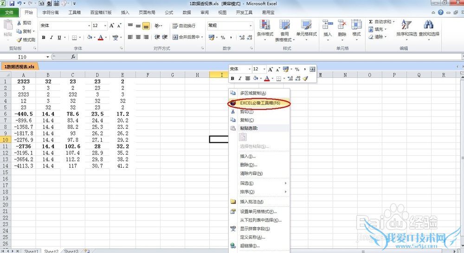Decrease font size in the ribbon
This screenshot has height=253, width=464.
pyautogui.click(x=119, y=25)
